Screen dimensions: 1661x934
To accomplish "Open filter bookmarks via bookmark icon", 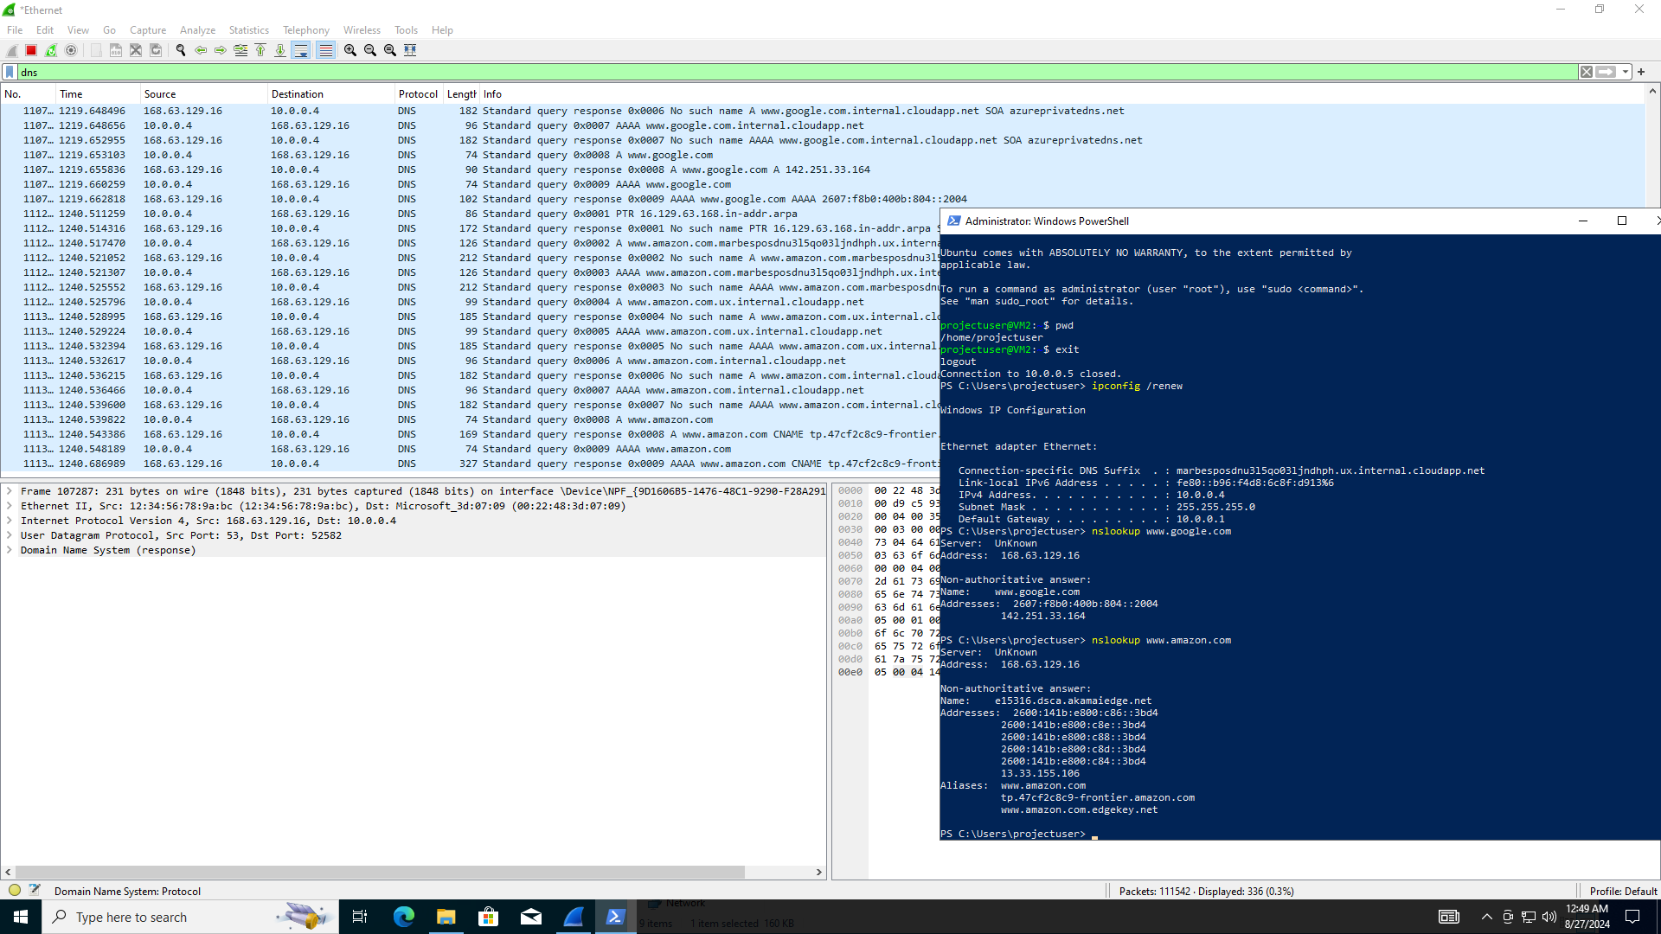I will coord(8,72).
